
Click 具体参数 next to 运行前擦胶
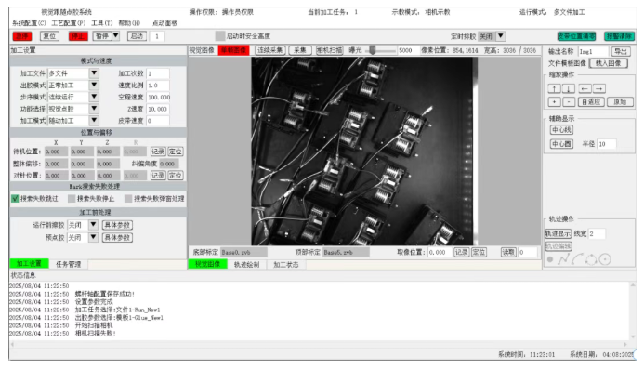(117, 225)
